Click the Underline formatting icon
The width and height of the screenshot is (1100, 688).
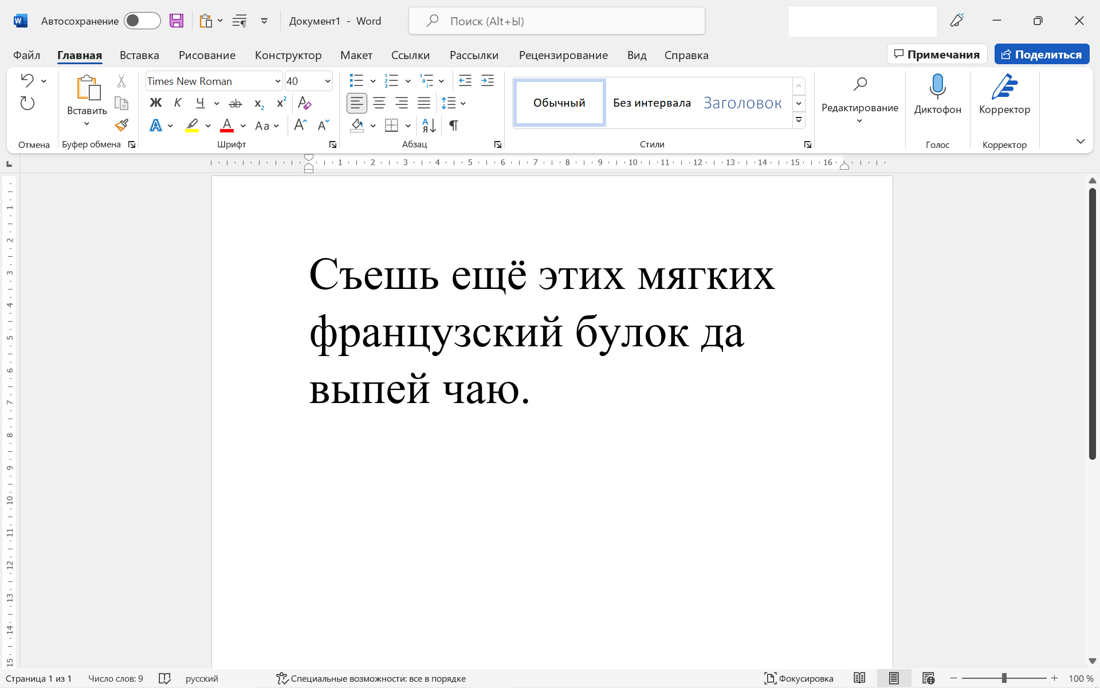(x=201, y=103)
